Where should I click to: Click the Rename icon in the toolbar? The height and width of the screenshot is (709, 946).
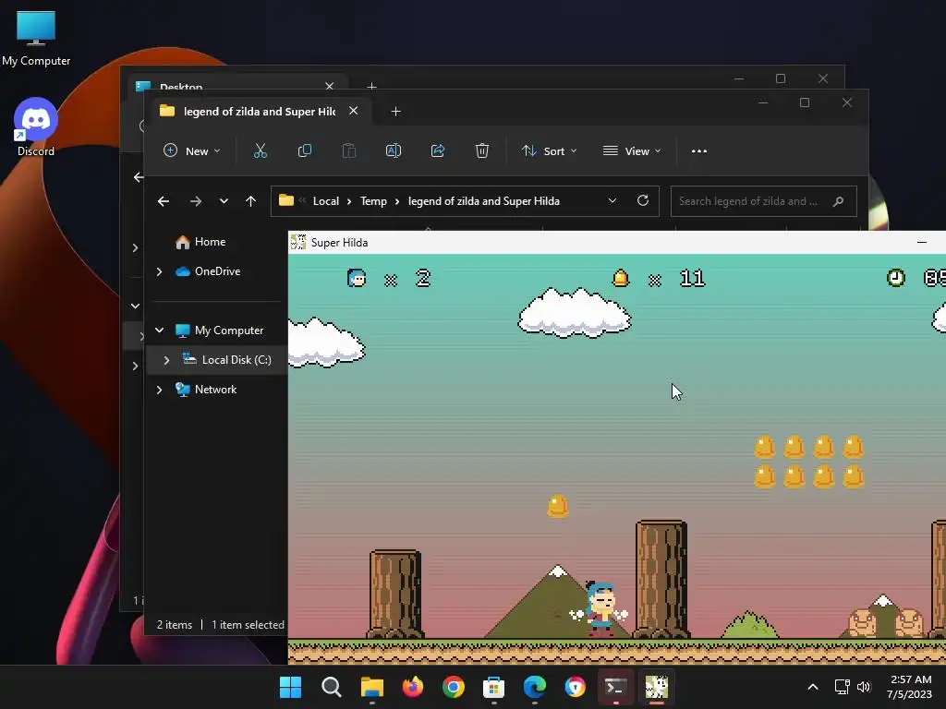click(394, 150)
